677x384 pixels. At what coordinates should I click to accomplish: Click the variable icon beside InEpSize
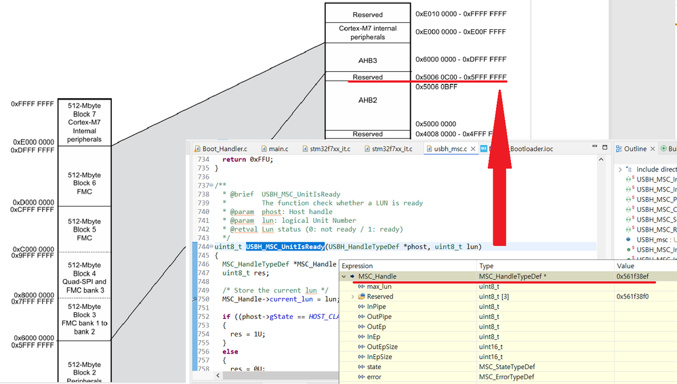coord(361,357)
